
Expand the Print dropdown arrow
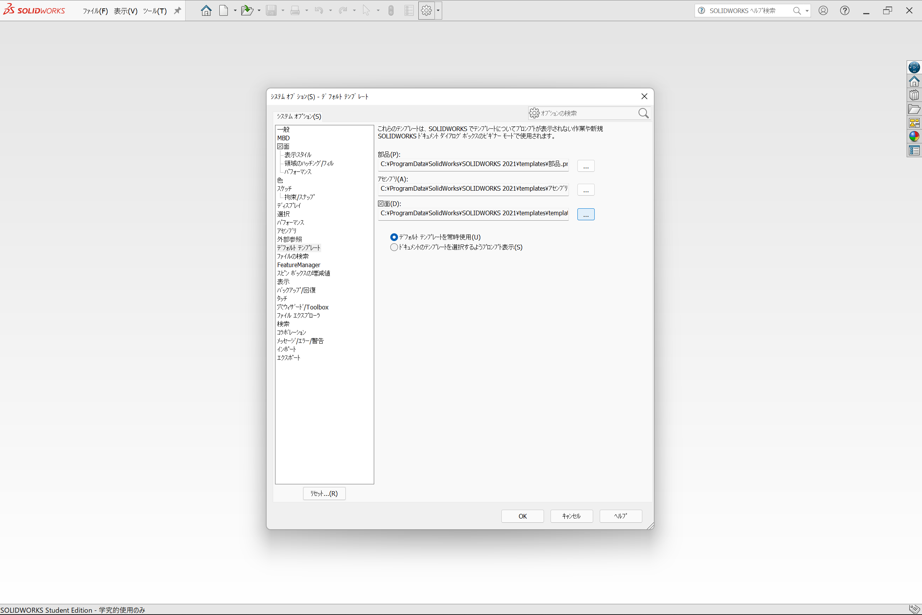(307, 11)
